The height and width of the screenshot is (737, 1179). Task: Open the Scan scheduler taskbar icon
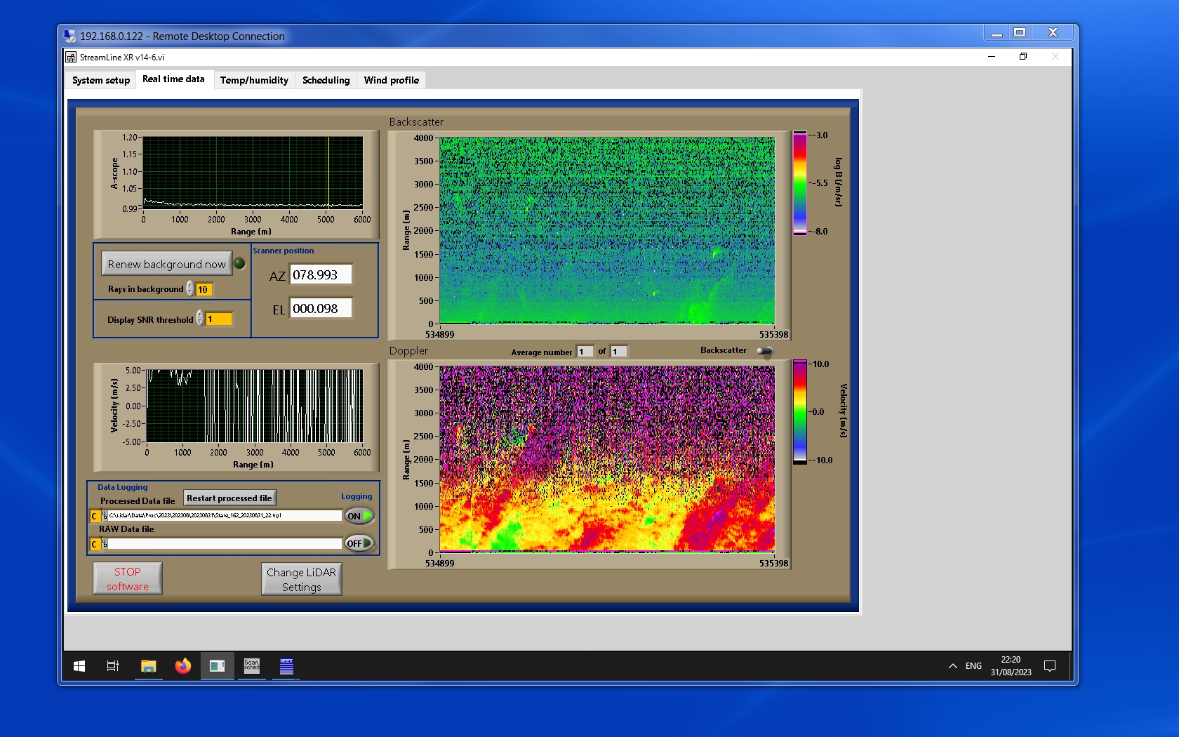(x=251, y=666)
